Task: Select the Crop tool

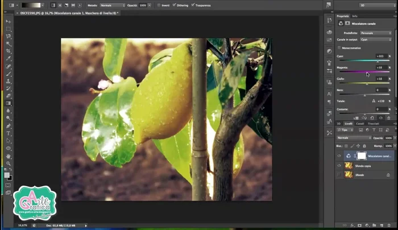Action: point(8,51)
